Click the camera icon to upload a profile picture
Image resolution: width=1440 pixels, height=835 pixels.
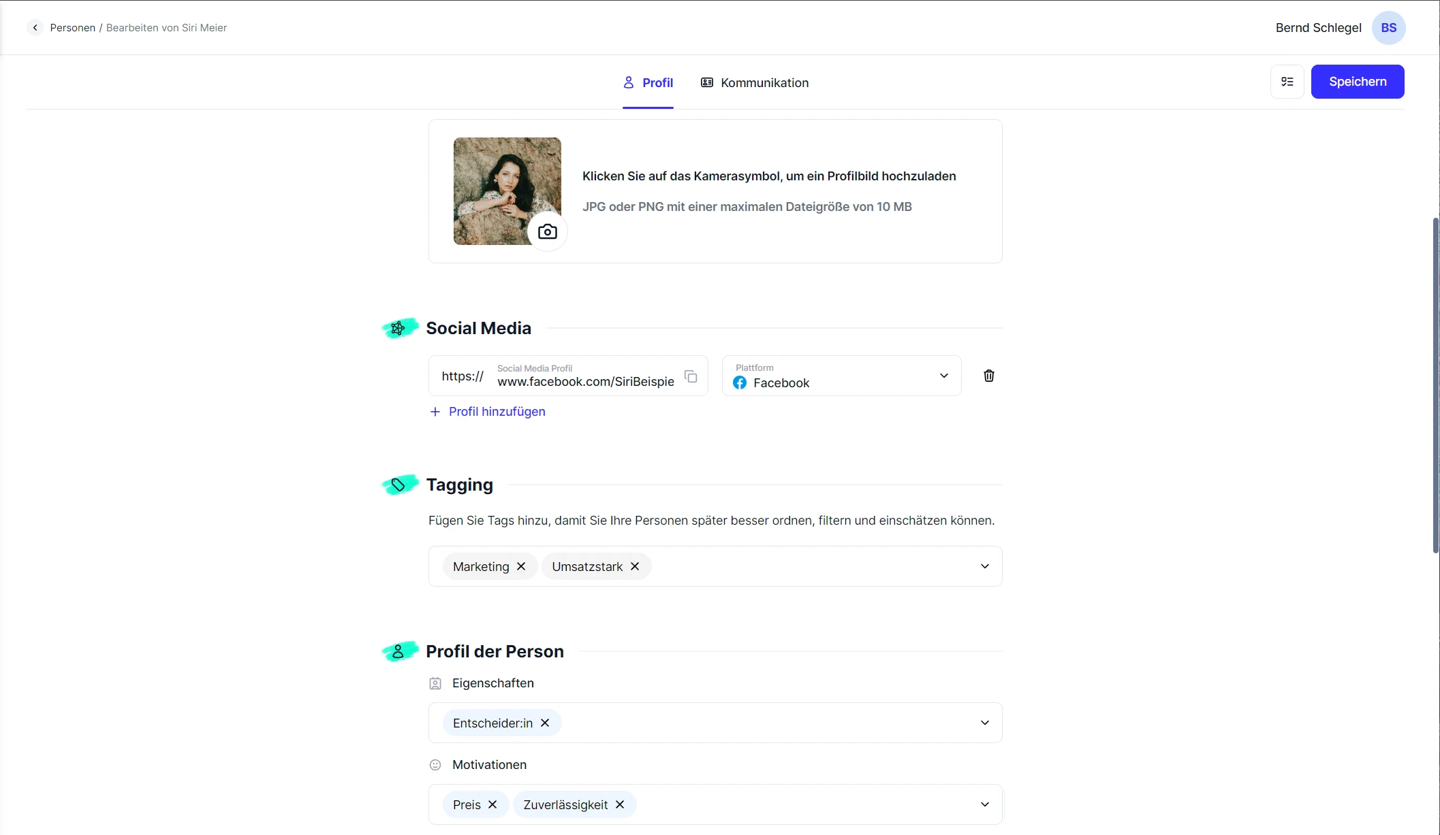(x=547, y=231)
